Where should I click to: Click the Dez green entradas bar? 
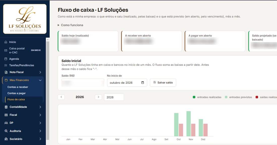pyautogui.click(x=201, y=128)
